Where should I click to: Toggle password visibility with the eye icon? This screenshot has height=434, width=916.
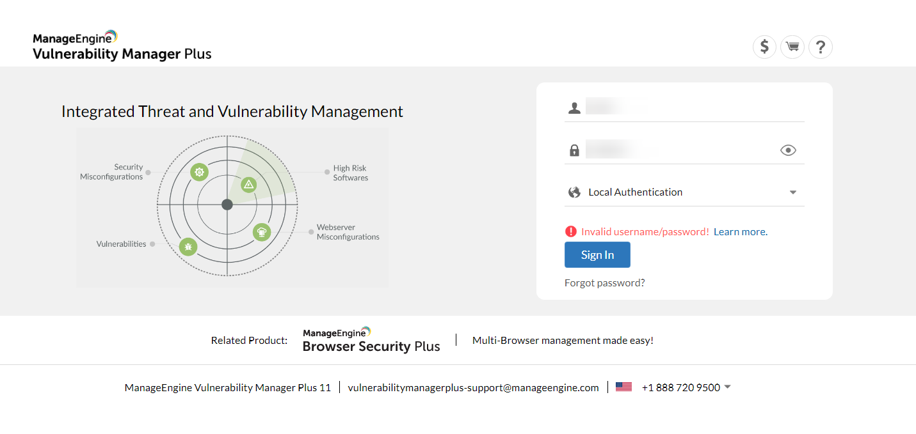tap(788, 150)
